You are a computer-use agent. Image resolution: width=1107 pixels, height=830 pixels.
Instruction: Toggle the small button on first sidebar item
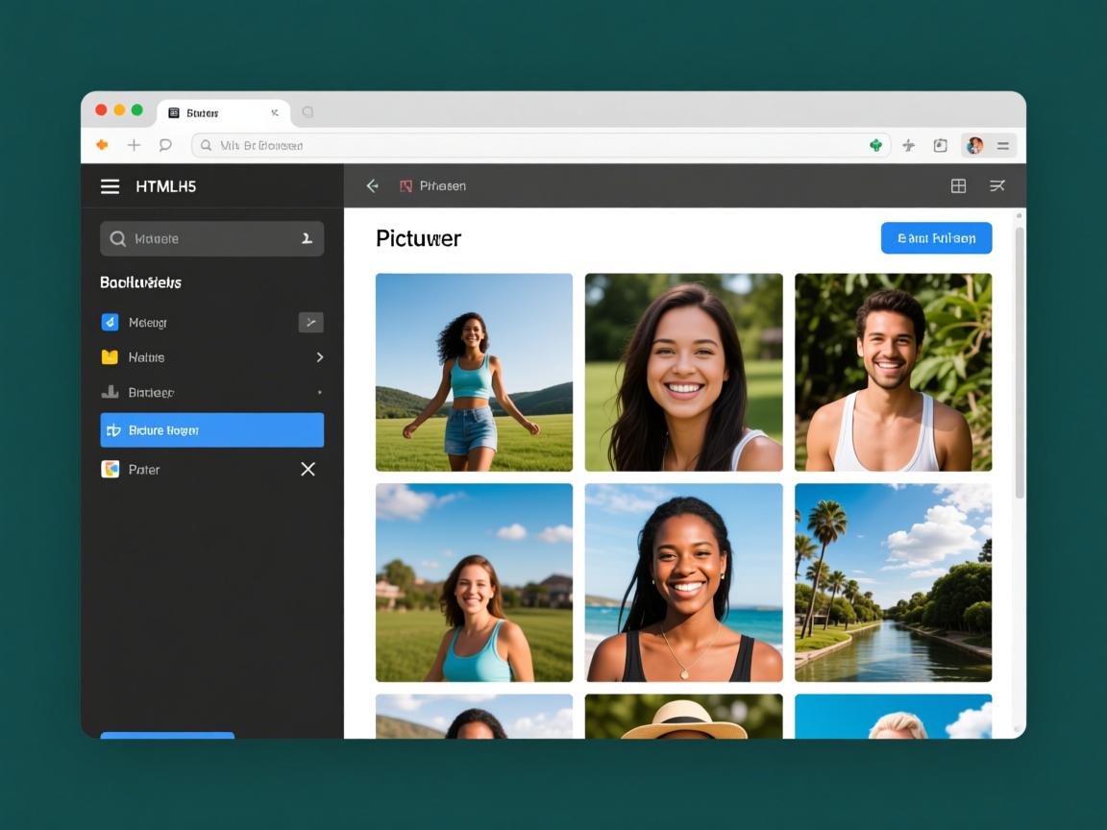click(x=310, y=323)
